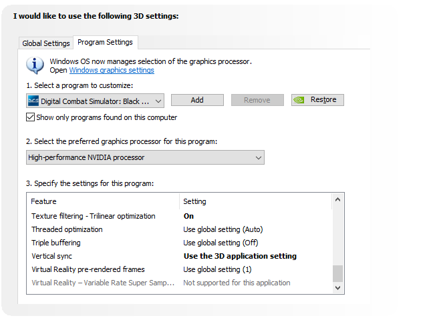Click Not supported for this application value

point(237,283)
